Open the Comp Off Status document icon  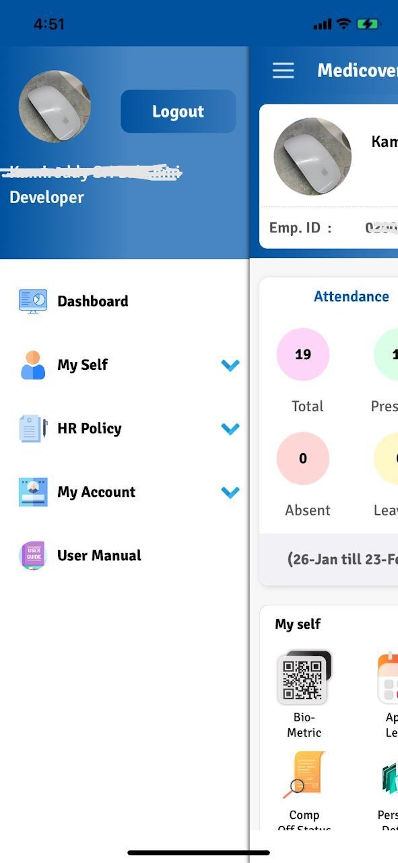coord(304,774)
